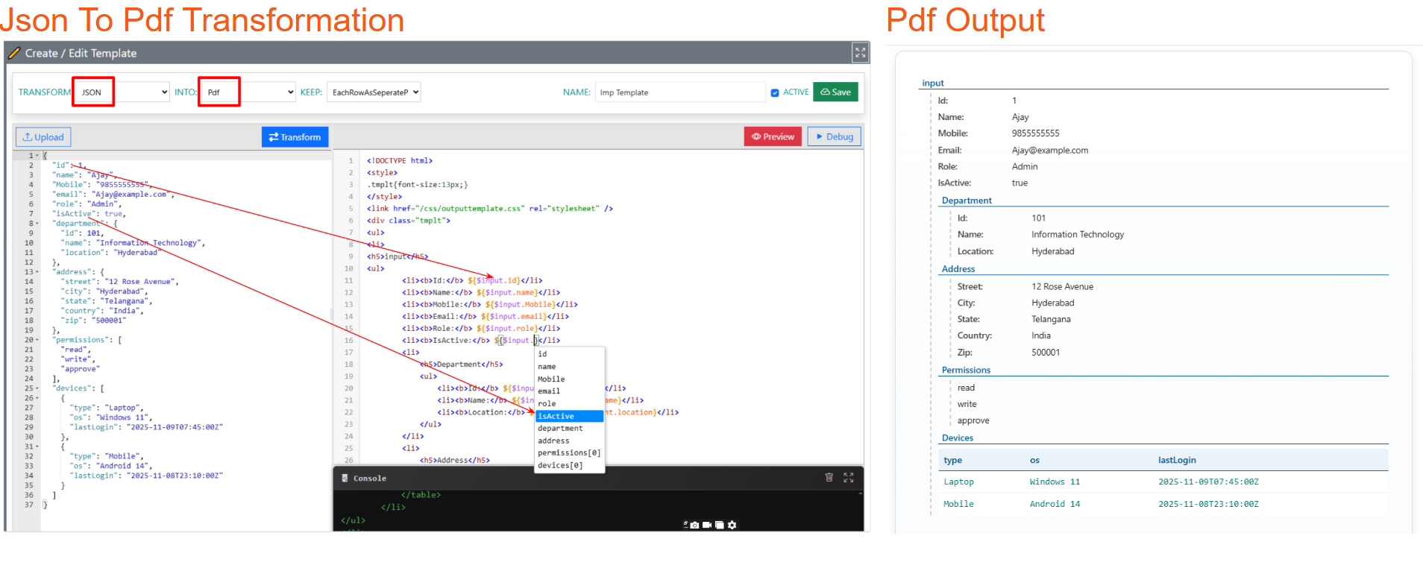Expand the Console panel to fullscreen

pos(848,477)
